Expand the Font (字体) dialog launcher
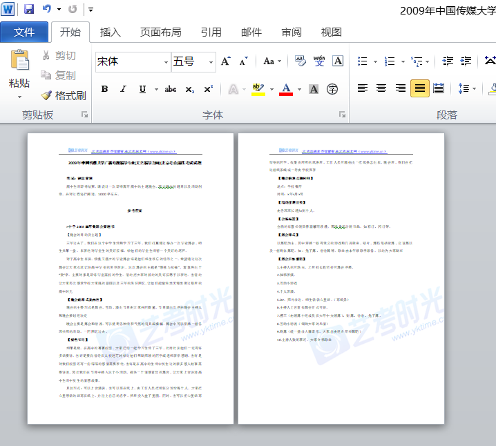This screenshot has width=496, height=446. [x=341, y=115]
